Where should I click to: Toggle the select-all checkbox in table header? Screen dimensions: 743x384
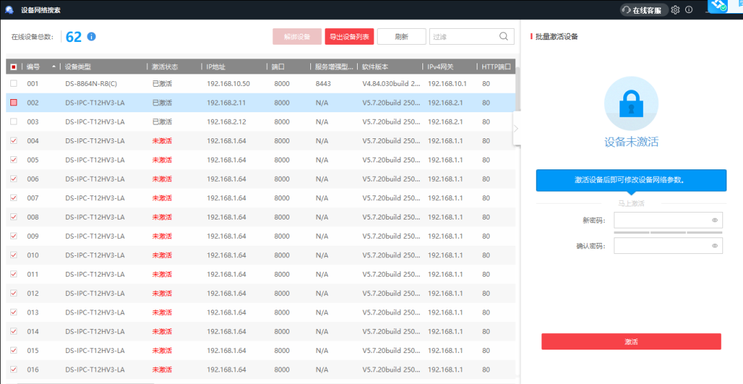tap(14, 67)
